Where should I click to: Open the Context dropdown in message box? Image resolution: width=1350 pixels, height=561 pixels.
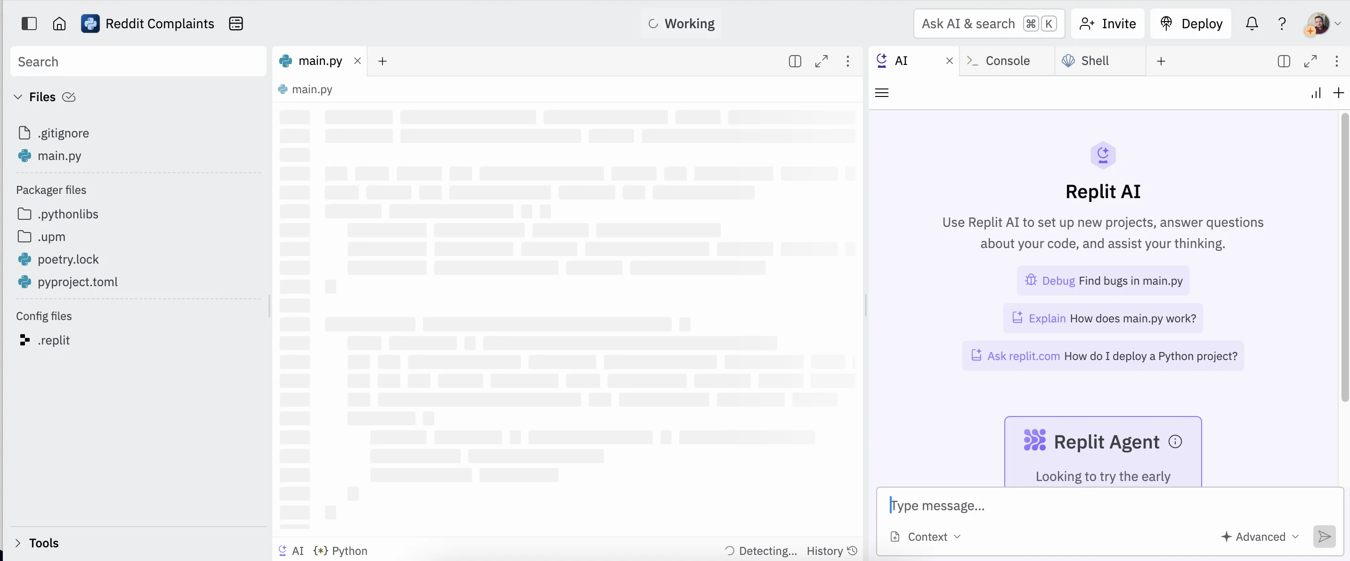(926, 537)
